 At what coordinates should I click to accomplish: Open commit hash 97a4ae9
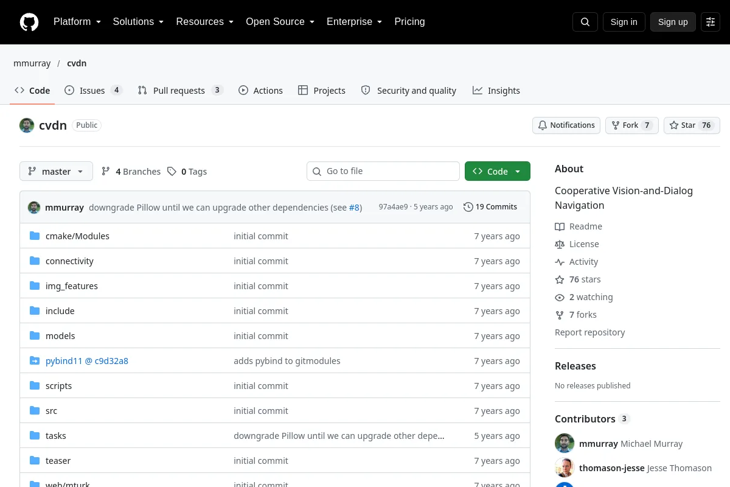393,207
